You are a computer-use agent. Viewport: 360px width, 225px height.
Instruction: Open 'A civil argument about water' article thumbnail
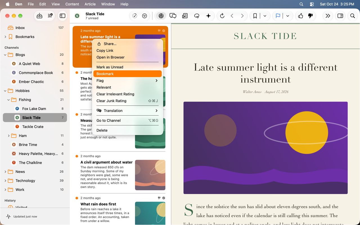pos(150,175)
